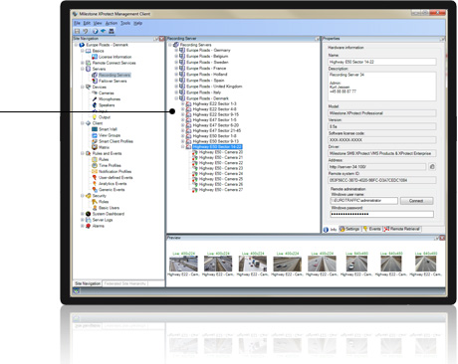The image size is (458, 364).
Task: Click the View Groups icon
Action: coord(95,135)
